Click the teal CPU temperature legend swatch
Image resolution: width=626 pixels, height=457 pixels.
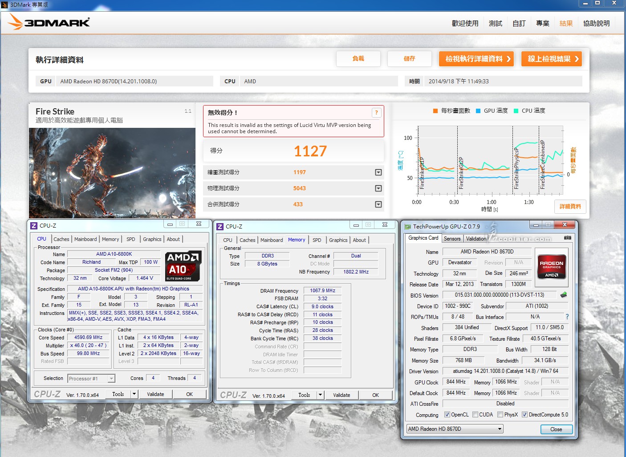pyautogui.click(x=516, y=111)
